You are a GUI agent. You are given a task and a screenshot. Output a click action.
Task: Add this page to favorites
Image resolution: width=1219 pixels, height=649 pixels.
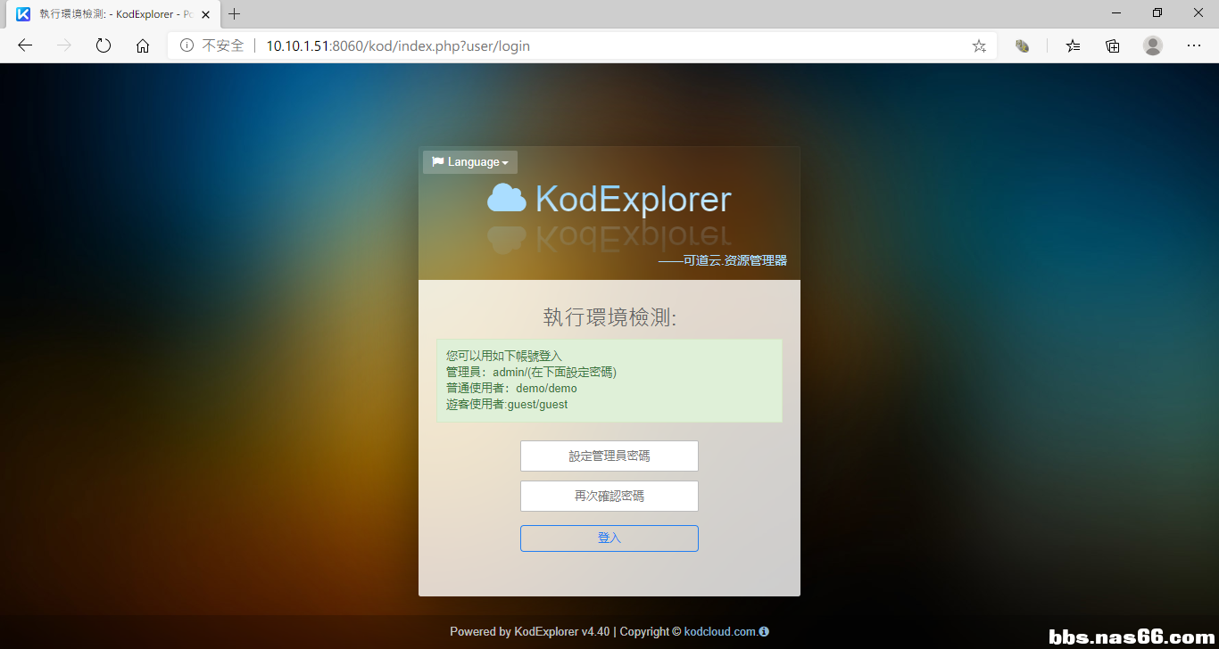click(x=979, y=45)
